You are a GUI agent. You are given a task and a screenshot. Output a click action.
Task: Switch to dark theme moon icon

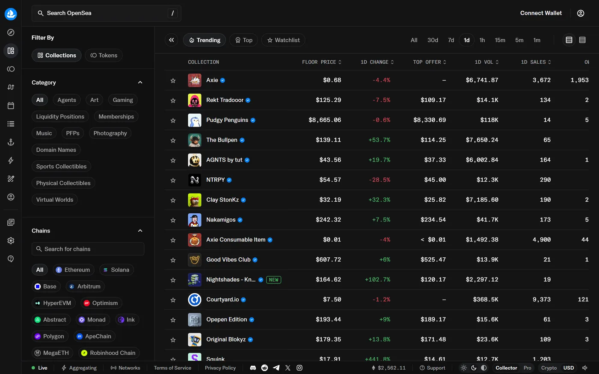click(474, 368)
